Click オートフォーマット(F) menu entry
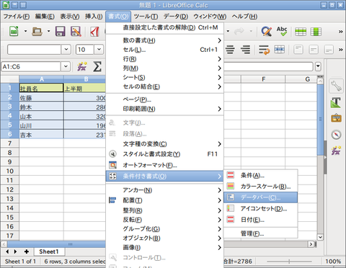The width and height of the screenshot is (346, 268). [x=165, y=165]
